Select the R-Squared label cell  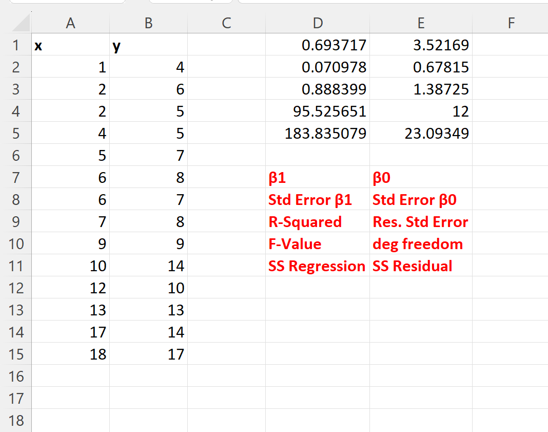(317, 221)
